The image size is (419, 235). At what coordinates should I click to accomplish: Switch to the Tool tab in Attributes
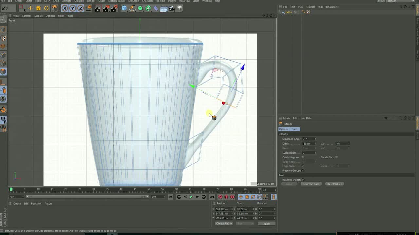pos(295,129)
